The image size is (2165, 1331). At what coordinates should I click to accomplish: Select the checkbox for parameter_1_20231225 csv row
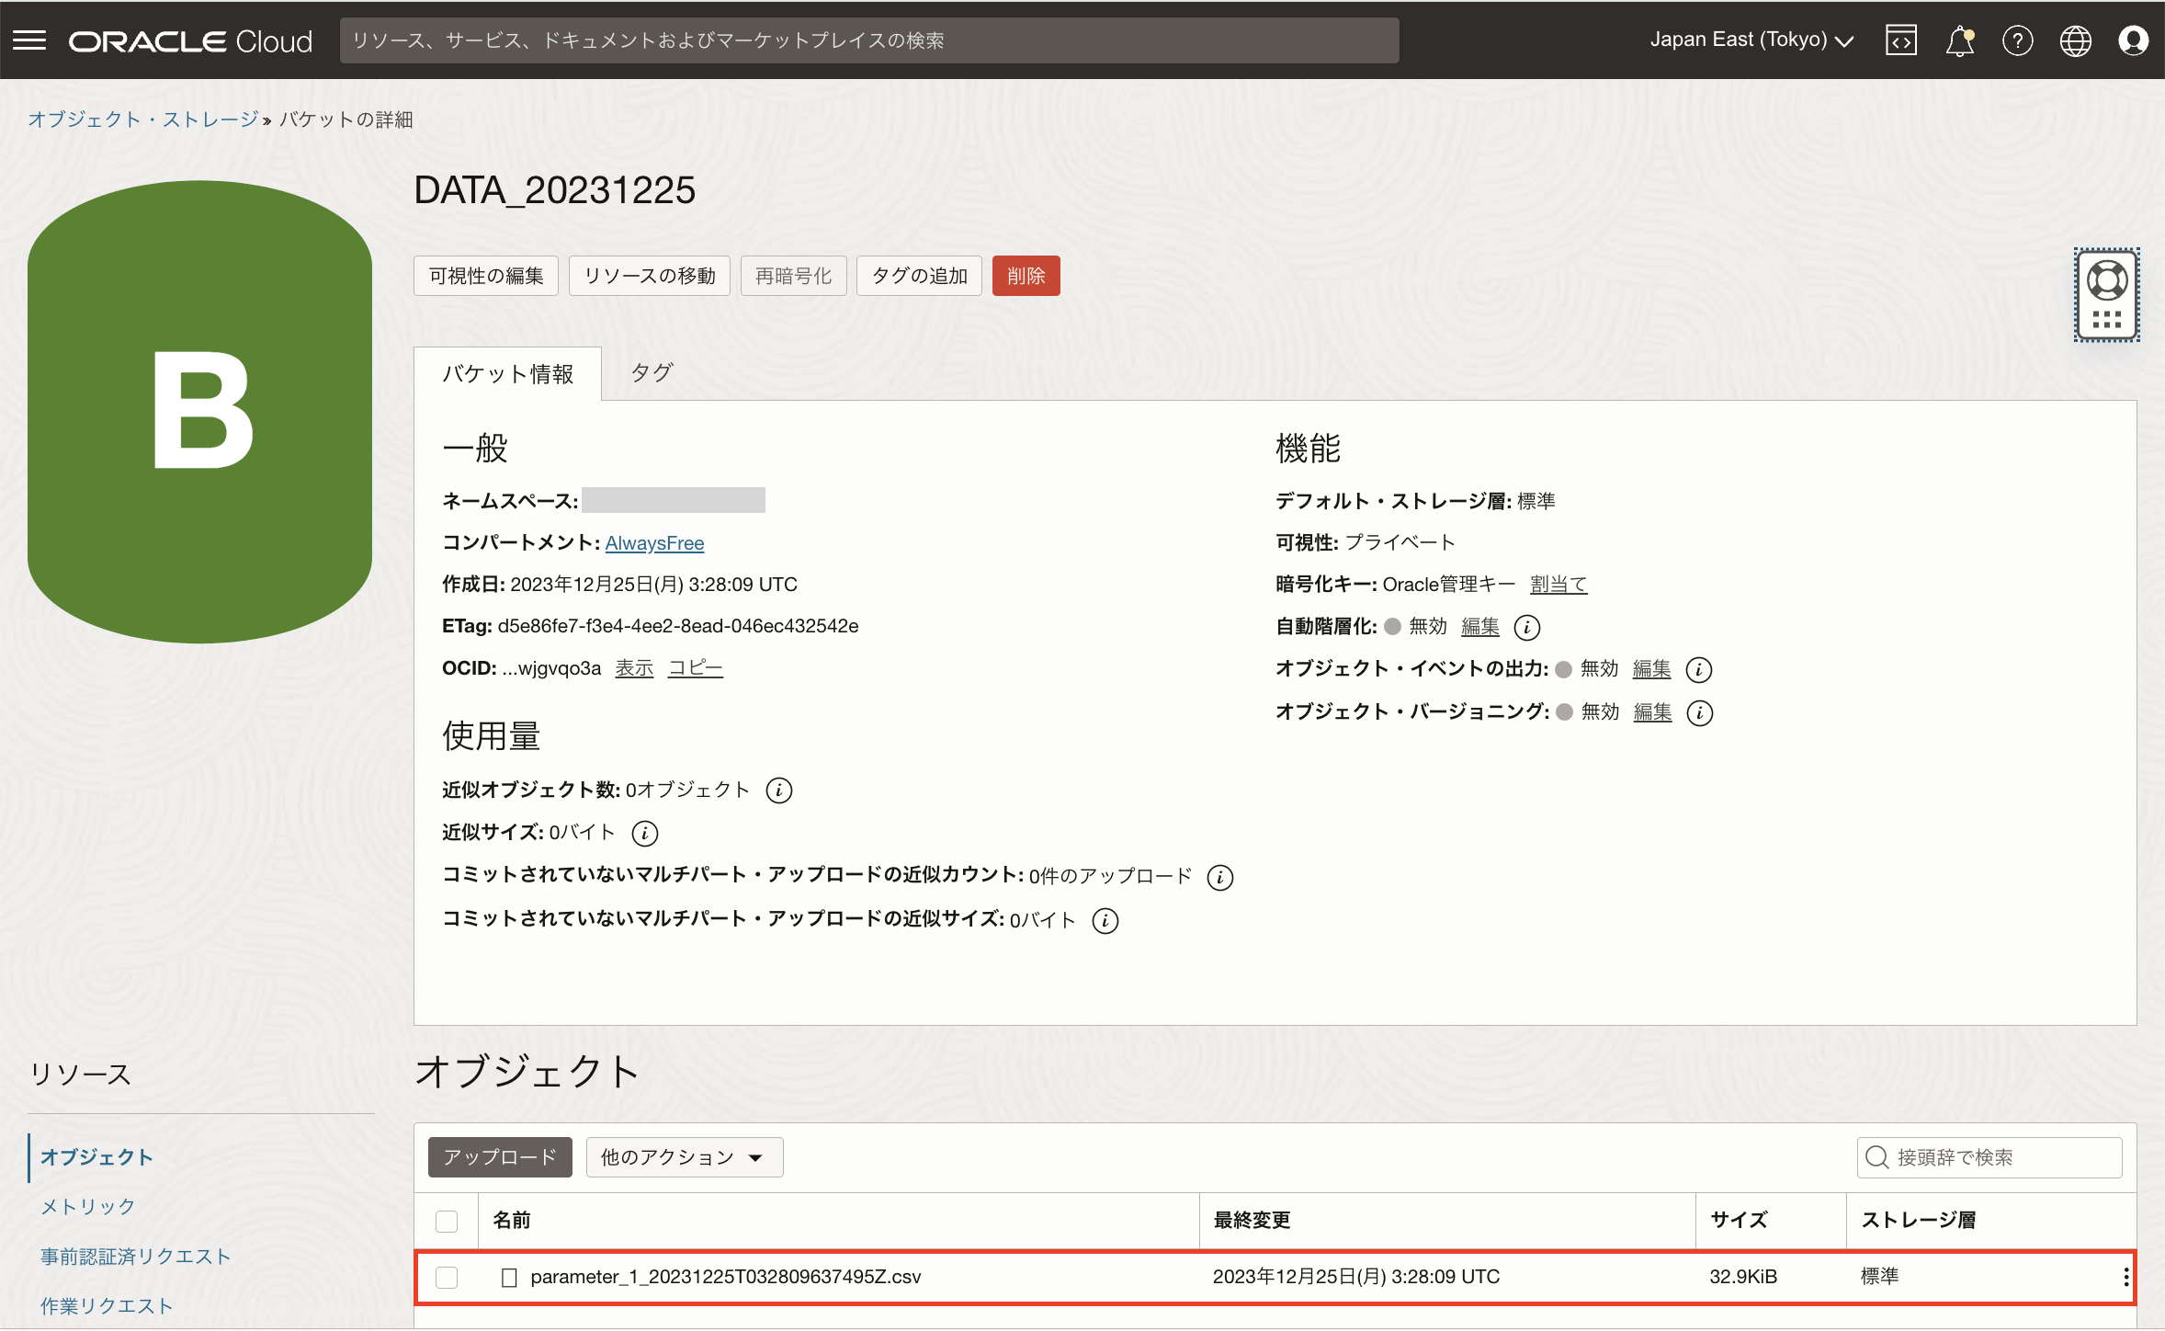[448, 1277]
